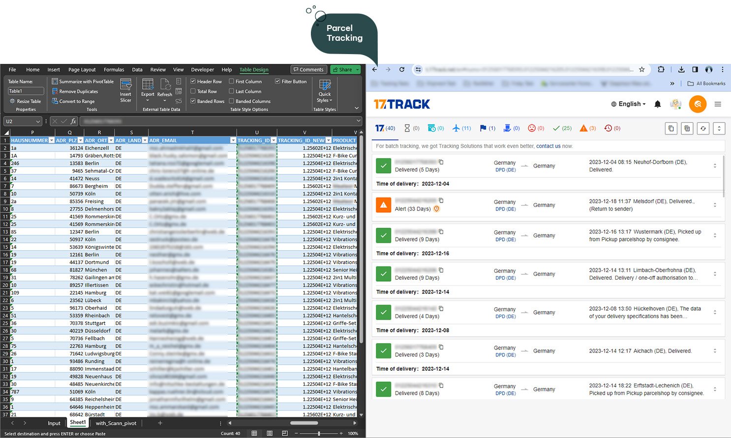Click the Insert Slicer icon
The width and height of the screenshot is (731, 438).
[125, 86]
